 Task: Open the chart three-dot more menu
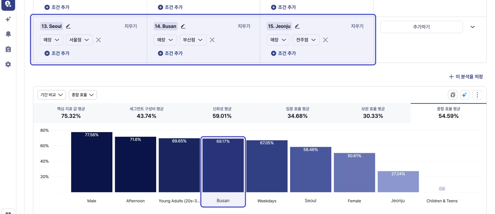click(x=477, y=95)
